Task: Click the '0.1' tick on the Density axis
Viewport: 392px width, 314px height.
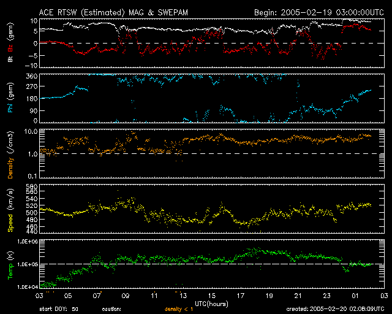Action: point(32,176)
